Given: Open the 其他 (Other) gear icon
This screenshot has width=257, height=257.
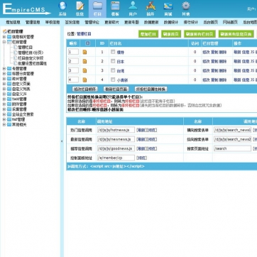Looking at the screenshot, I should click(186, 6).
